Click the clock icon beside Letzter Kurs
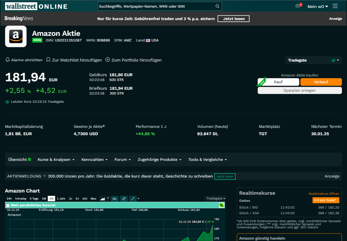 [7, 102]
